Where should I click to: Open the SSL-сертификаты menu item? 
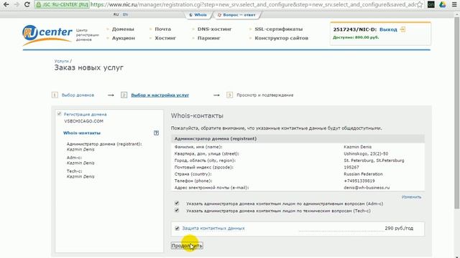point(279,29)
